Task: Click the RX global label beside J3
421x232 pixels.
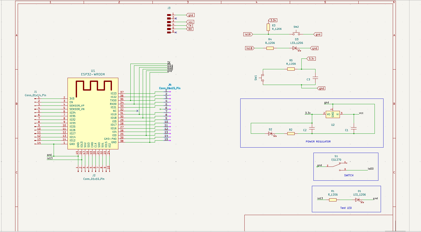Action: 190,29
